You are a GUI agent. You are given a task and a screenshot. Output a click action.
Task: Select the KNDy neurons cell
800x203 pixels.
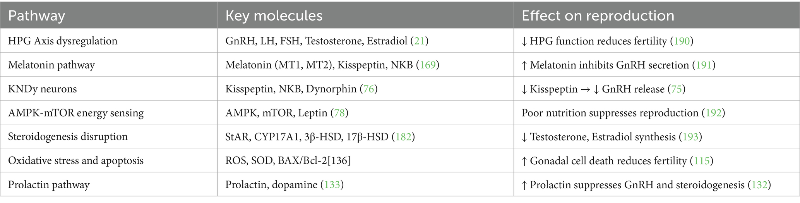(43, 89)
